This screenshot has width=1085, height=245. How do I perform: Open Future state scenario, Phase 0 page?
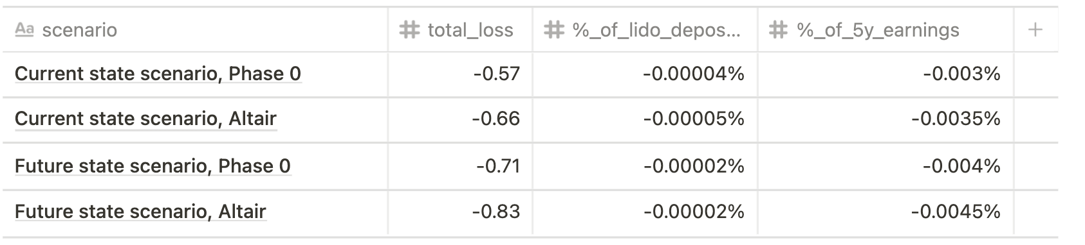153,166
